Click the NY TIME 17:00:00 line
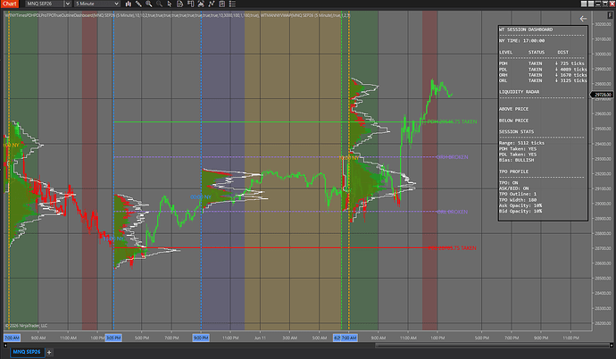 [521, 41]
